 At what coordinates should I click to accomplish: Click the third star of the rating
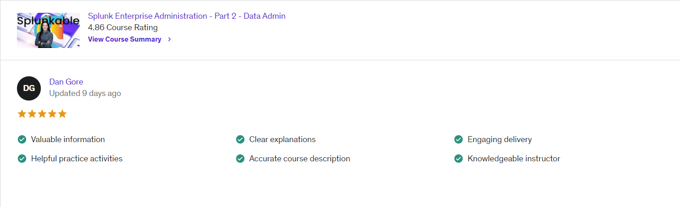click(x=42, y=114)
